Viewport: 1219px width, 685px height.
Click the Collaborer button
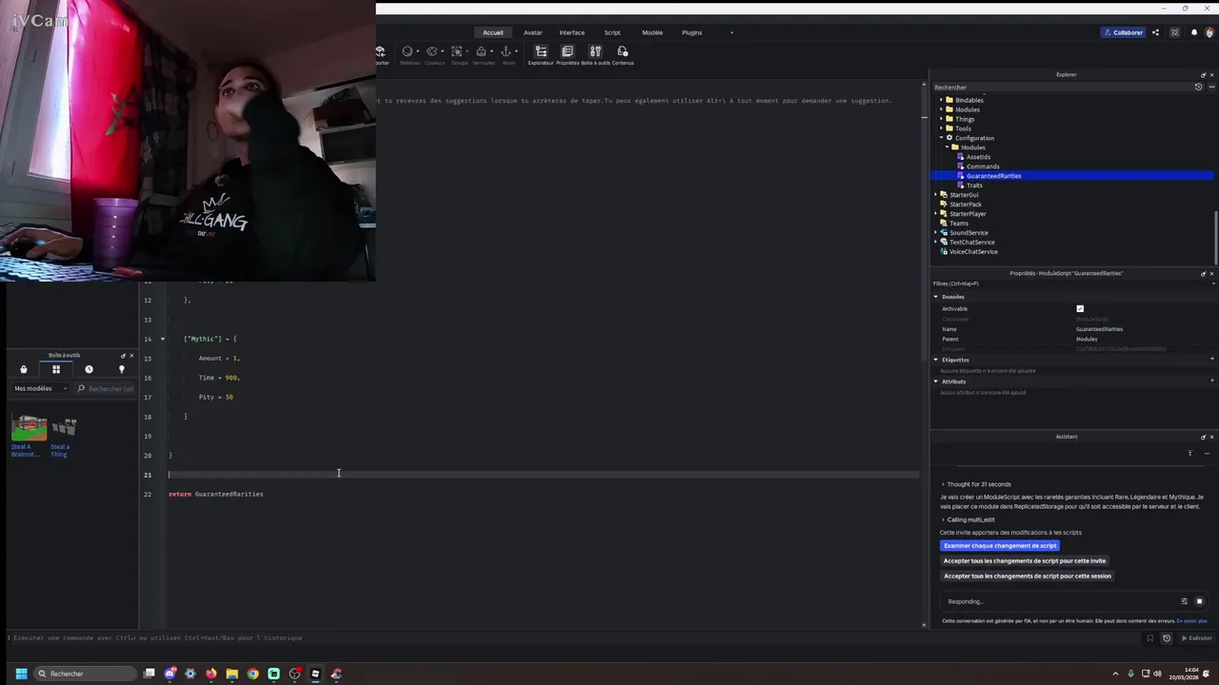coord(1124,32)
